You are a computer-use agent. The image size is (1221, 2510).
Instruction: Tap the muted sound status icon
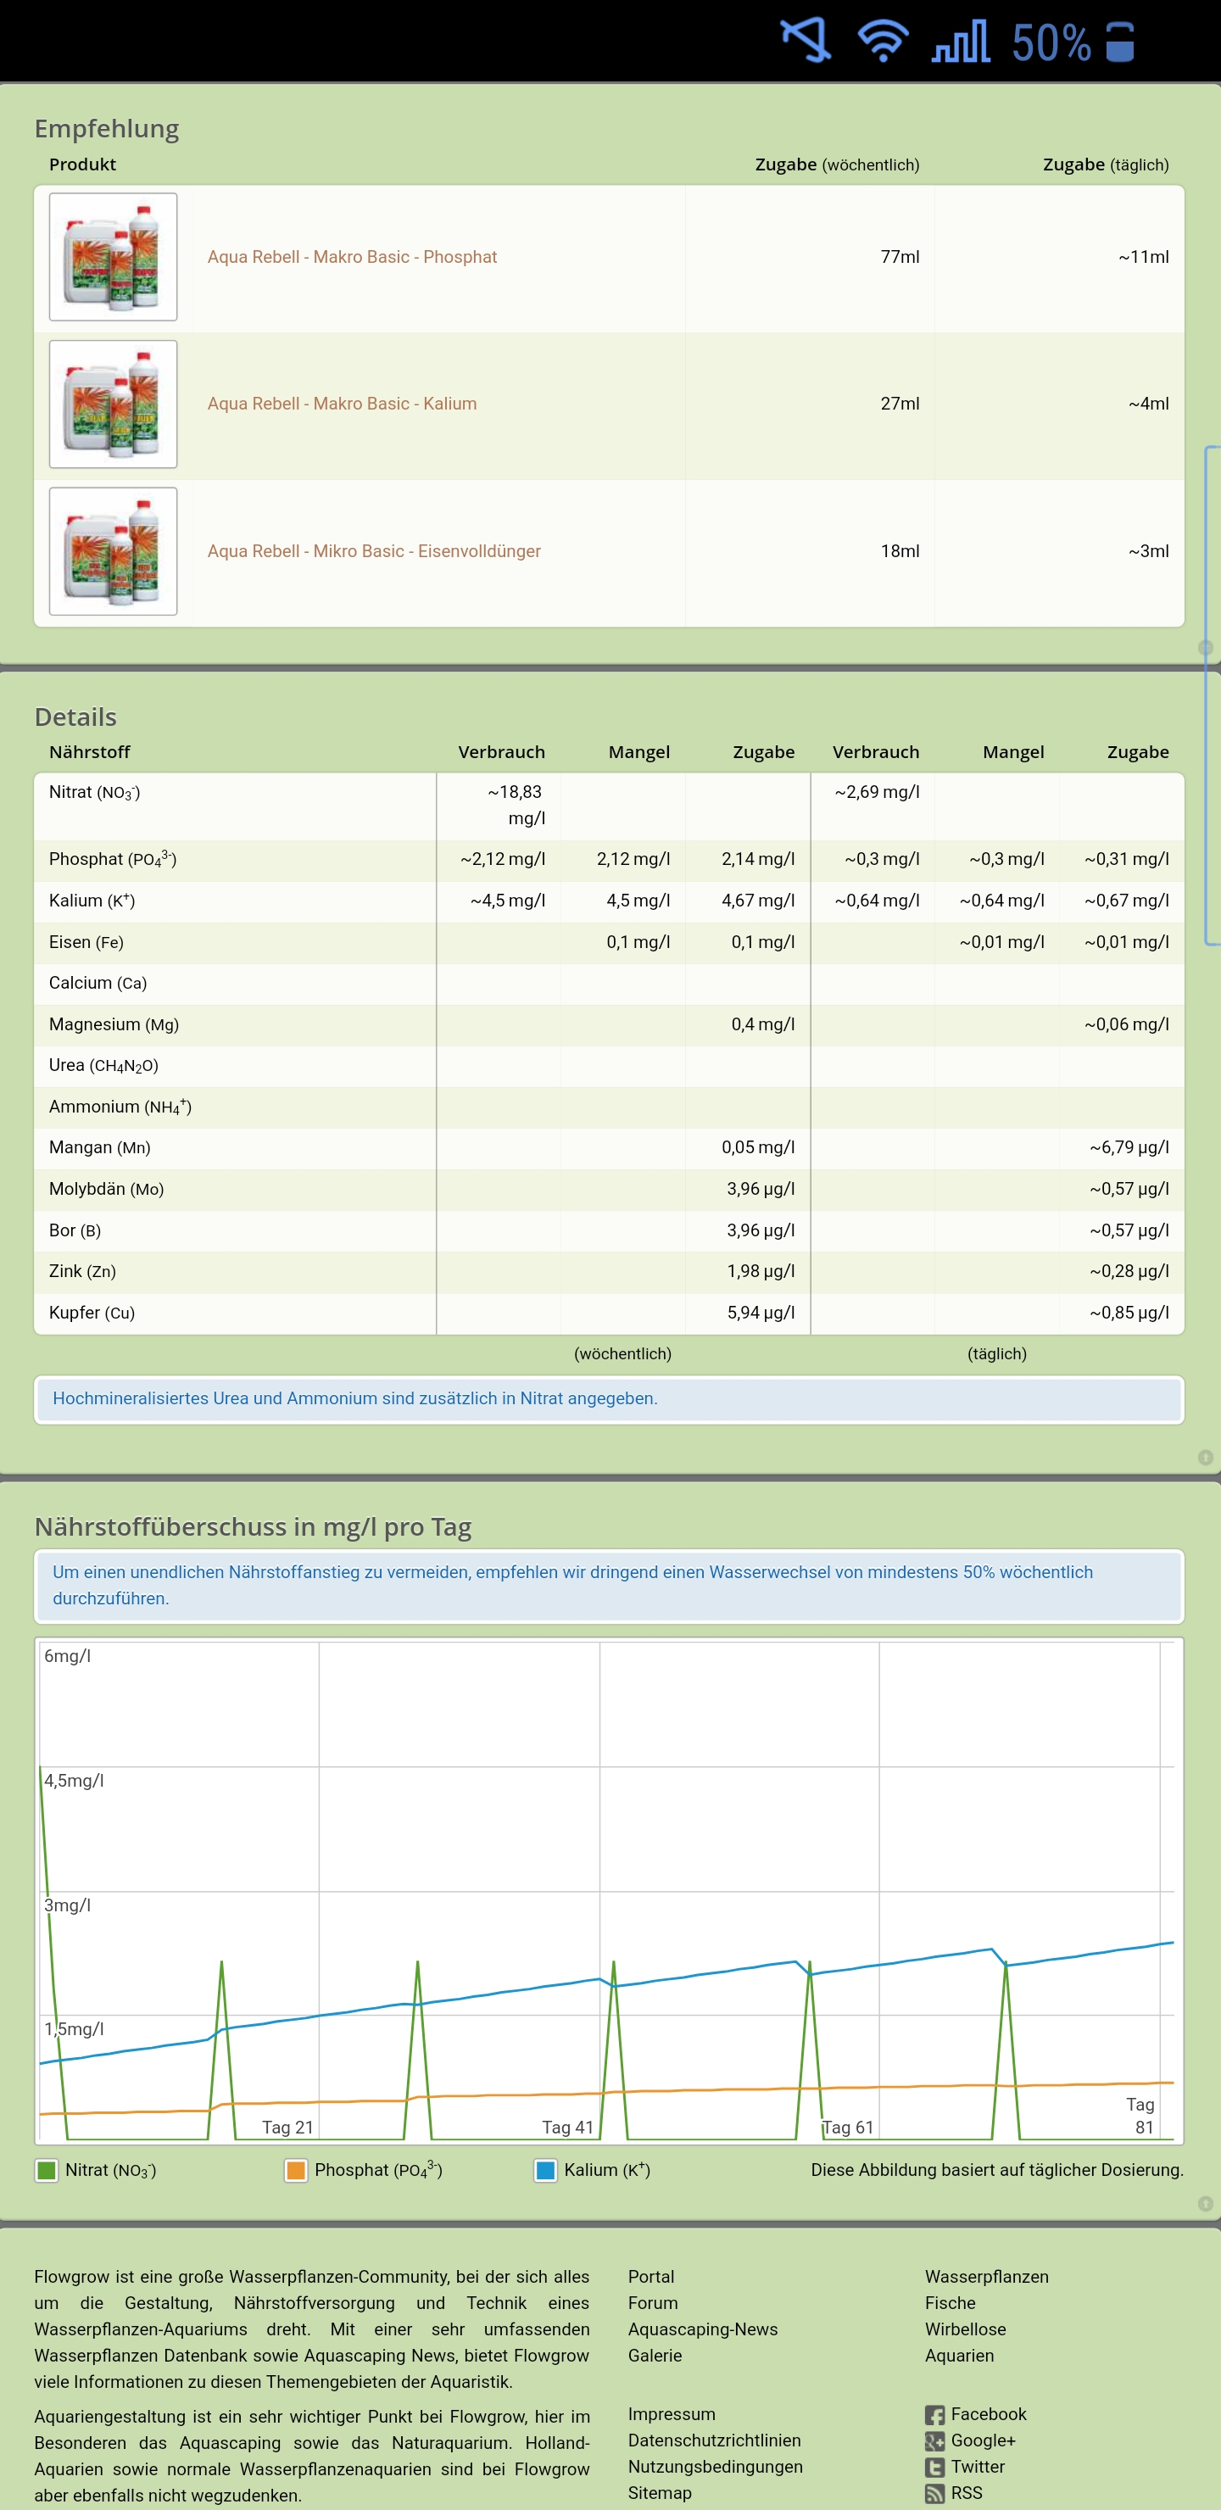[806, 41]
